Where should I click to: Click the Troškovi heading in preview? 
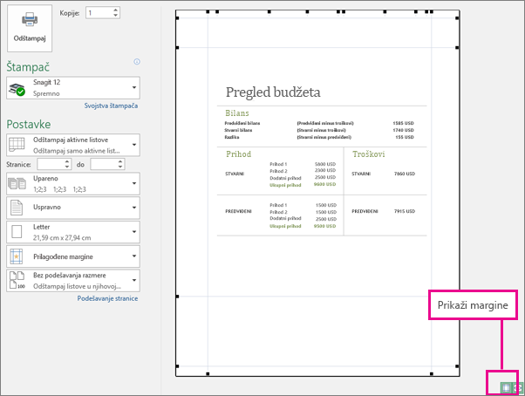368,154
